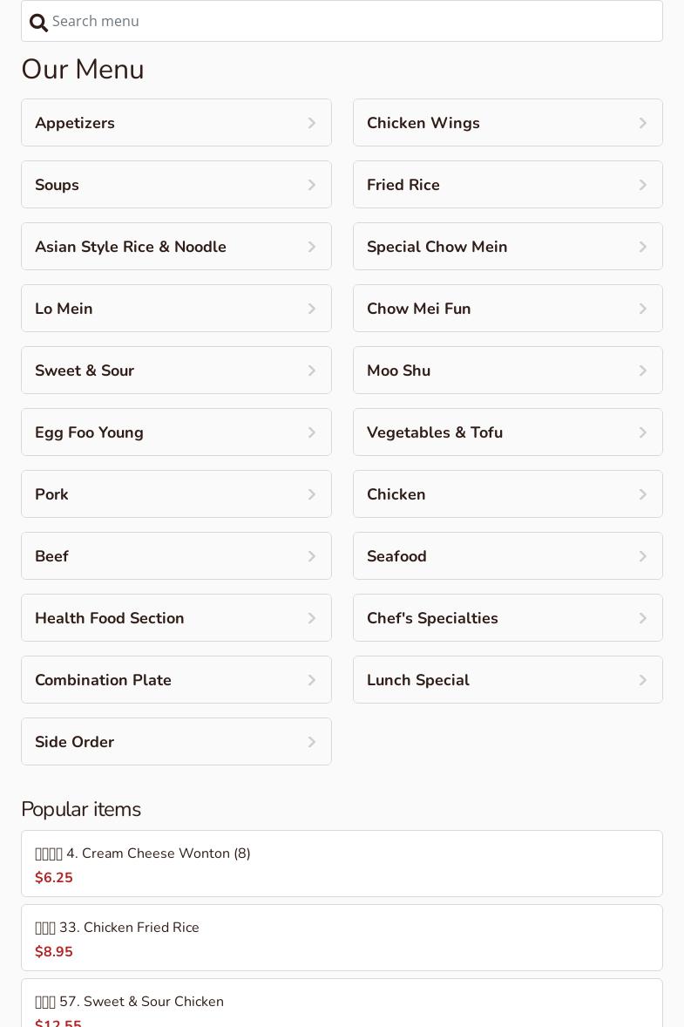This screenshot has width=684, height=1027.
Task: Expand Appetizers via its chevron arrow
Action: (312, 124)
